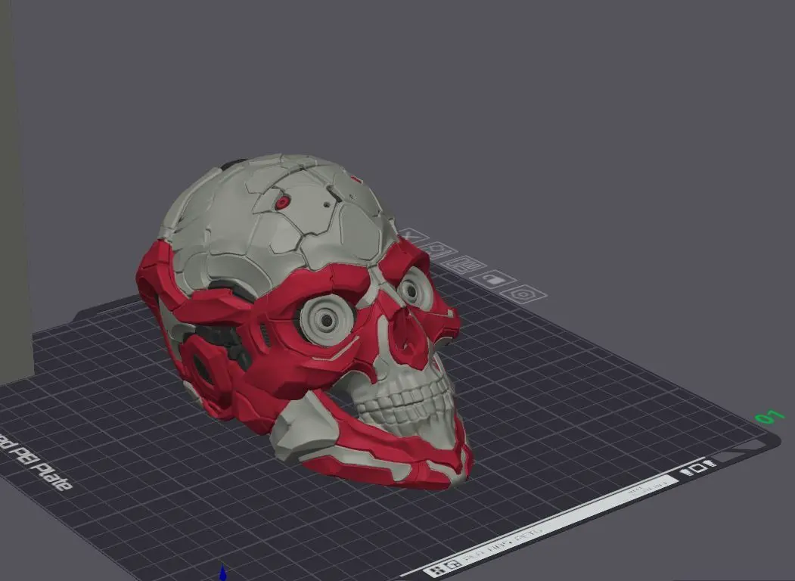This screenshot has height=581, width=795.
Task: Open plate settings hexagon icon
Action: (x=523, y=294)
